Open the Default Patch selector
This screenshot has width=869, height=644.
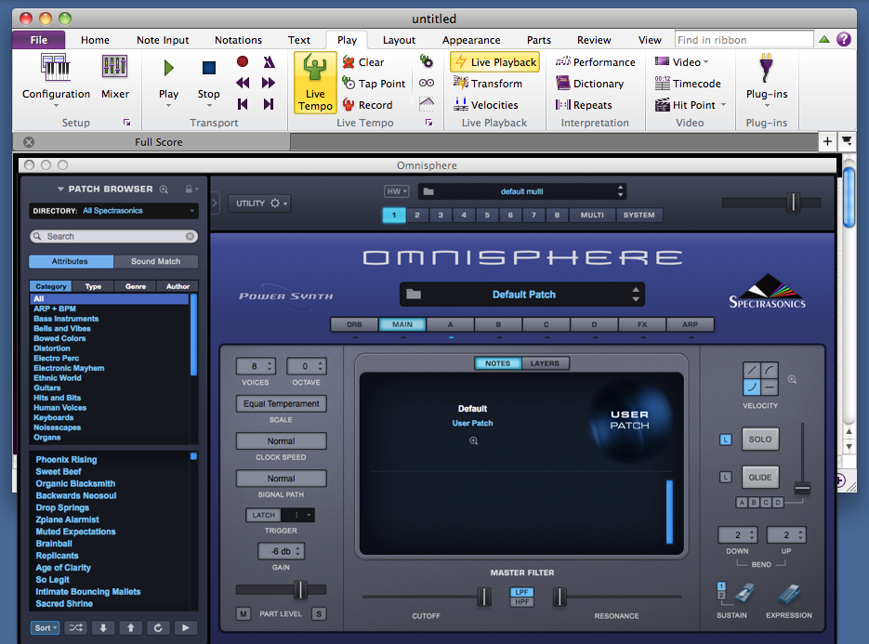click(x=523, y=295)
